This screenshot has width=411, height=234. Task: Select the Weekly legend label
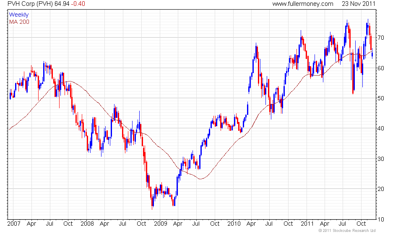pyautogui.click(x=19, y=15)
